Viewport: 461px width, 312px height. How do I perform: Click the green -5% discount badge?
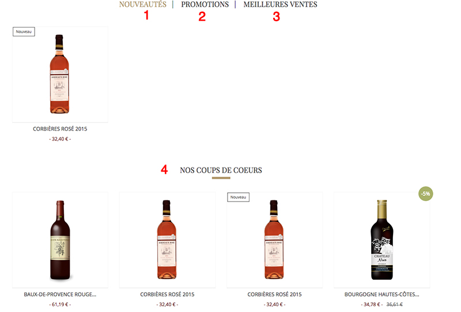point(426,193)
